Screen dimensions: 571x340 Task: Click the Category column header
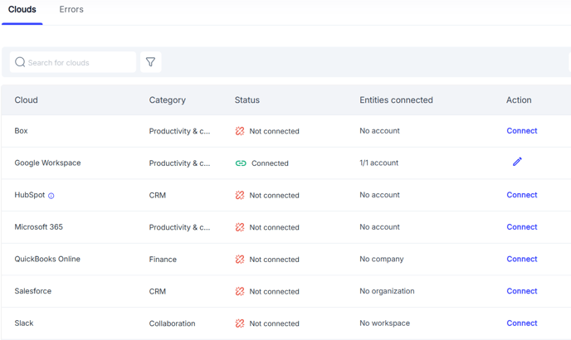tap(168, 100)
